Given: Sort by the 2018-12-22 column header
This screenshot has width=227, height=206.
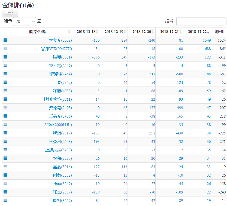Looking at the screenshot, I should coord(197,32).
